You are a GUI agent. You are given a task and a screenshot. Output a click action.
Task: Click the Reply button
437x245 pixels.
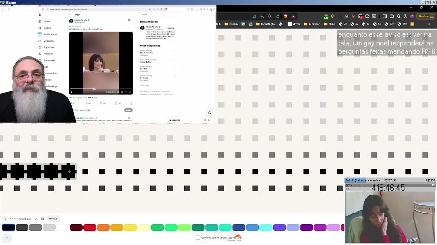(x=128, y=110)
